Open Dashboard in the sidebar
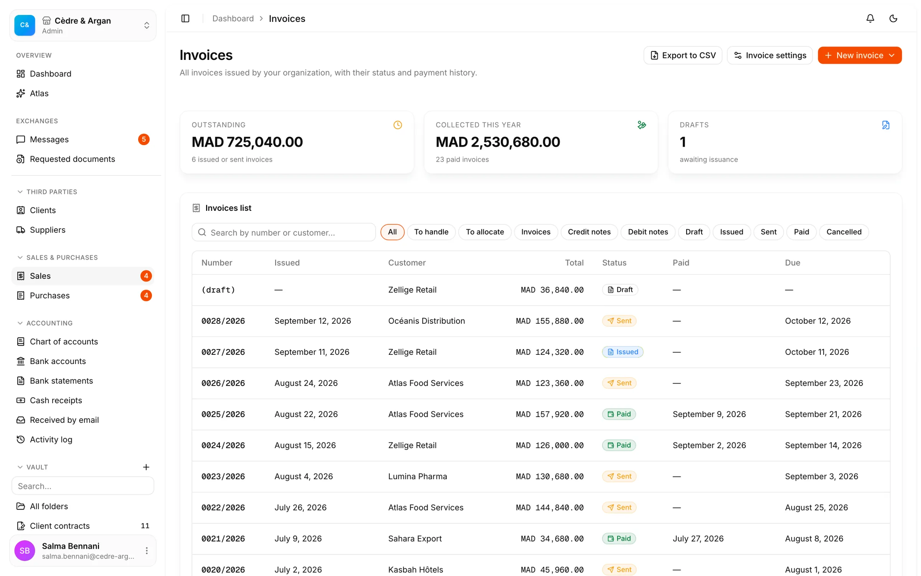 coord(83,74)
